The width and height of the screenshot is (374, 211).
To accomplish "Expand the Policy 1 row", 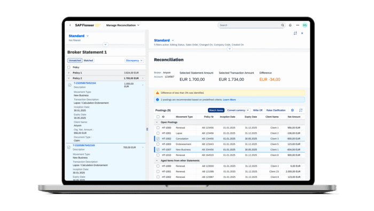I will 69,73.
